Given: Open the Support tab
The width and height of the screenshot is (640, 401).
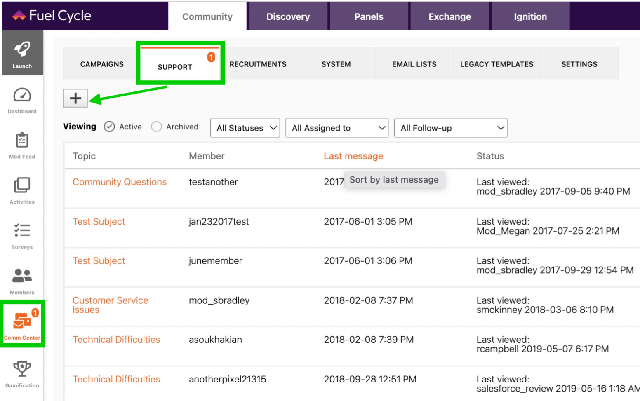Looking at the screenshot, I should pos(180,64).
